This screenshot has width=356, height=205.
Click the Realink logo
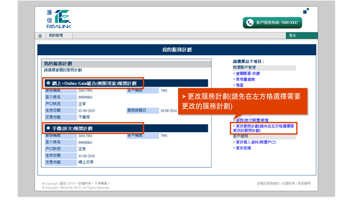coord(59,19)
